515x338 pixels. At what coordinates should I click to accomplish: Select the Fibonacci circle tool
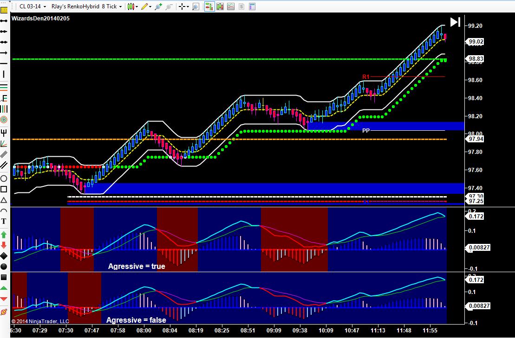[4, 120]
